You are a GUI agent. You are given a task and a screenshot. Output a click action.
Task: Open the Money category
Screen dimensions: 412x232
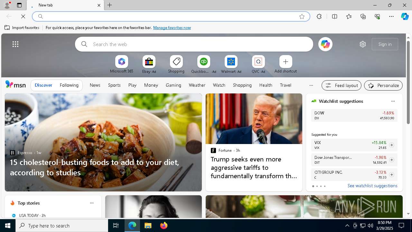coord(151,85)
